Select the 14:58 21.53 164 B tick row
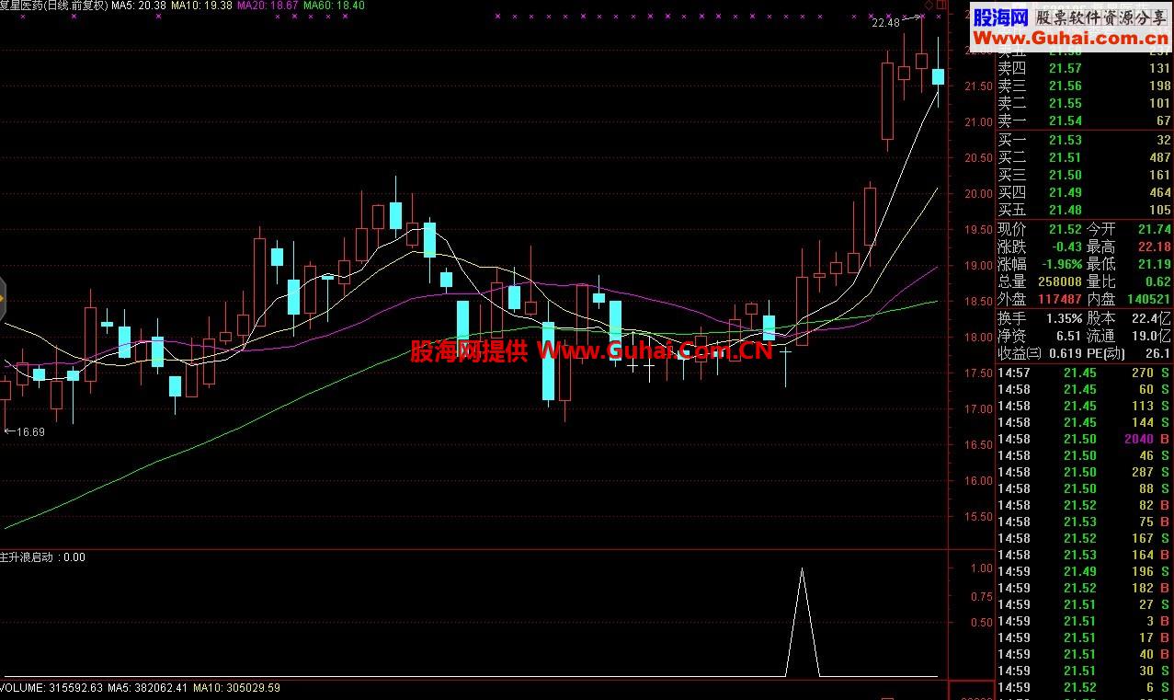 [1085, 555]
